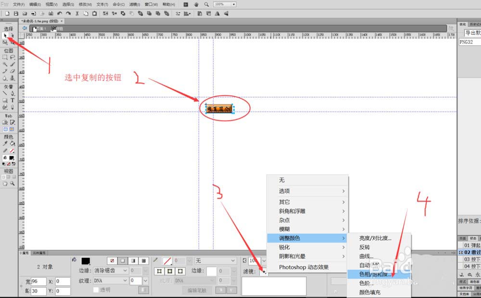Click the back arrow beside 页面 1
Screen dimensions: 481x298
coord(25,28)
